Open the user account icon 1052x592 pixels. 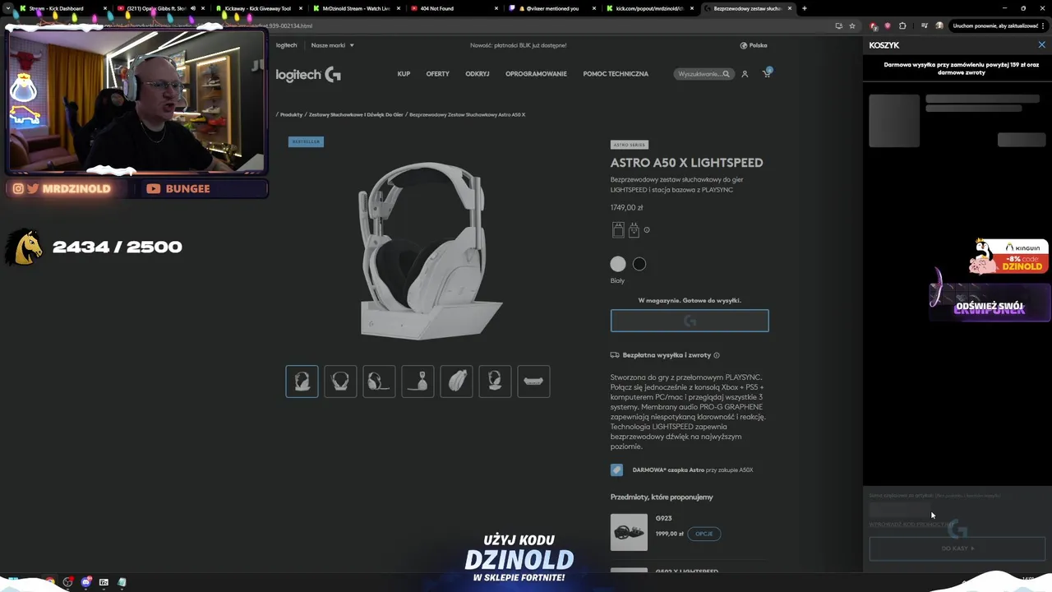tap(745, 74)
